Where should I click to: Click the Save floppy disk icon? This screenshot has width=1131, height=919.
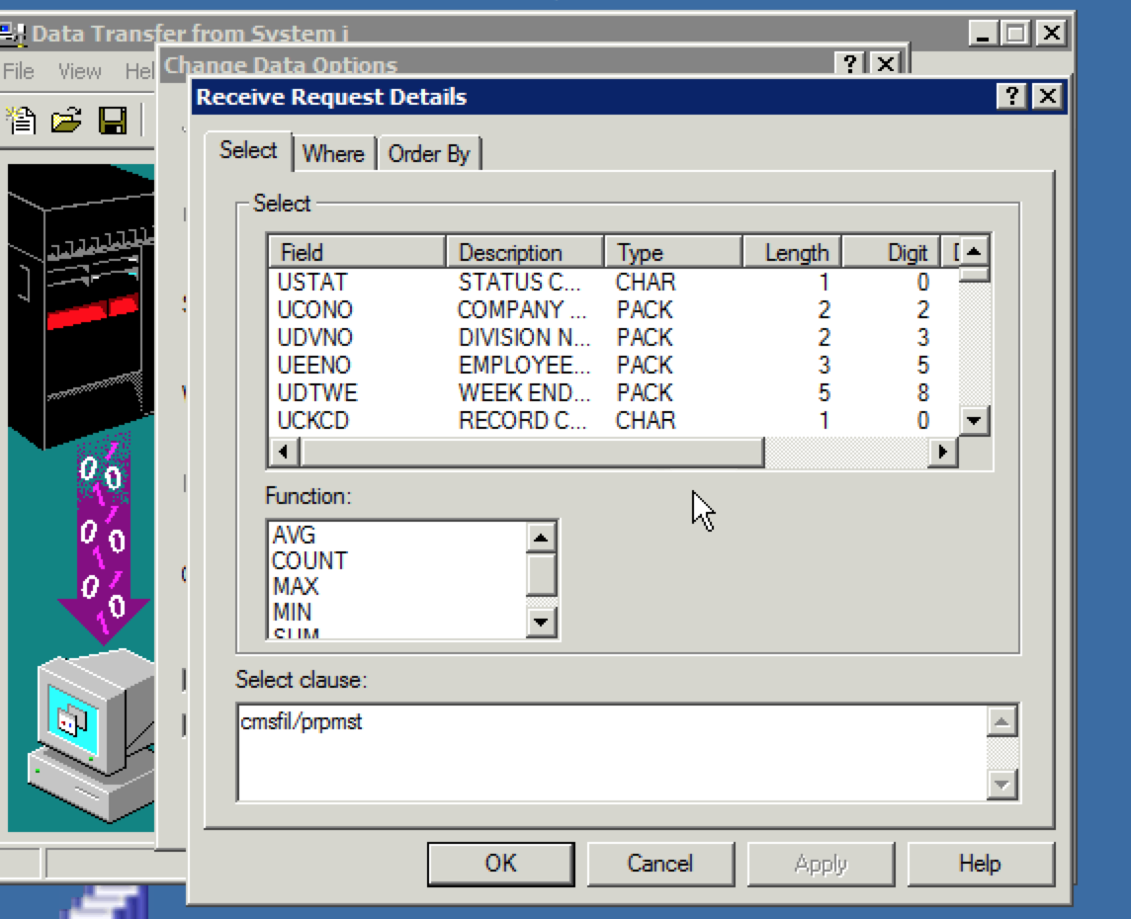pyautogui.click(x=113, y=121)
